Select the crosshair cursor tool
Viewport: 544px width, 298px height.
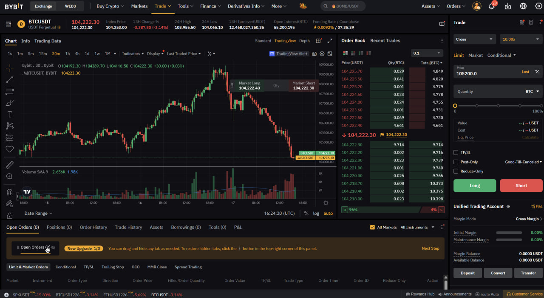(9, 68)
